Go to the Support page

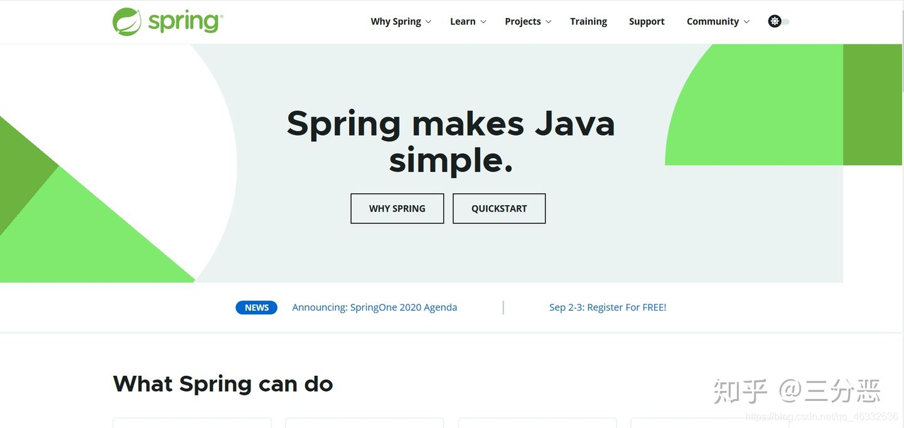647,21
